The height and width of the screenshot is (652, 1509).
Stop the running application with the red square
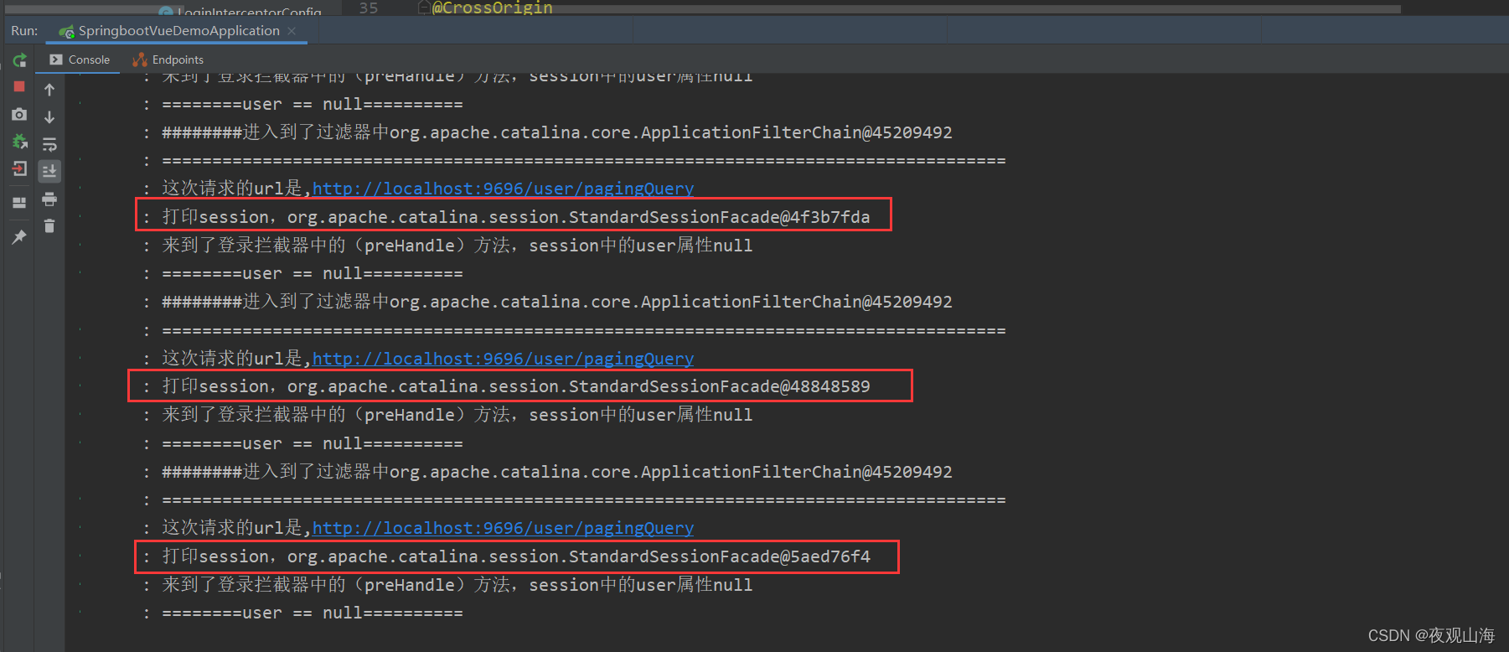19,86
